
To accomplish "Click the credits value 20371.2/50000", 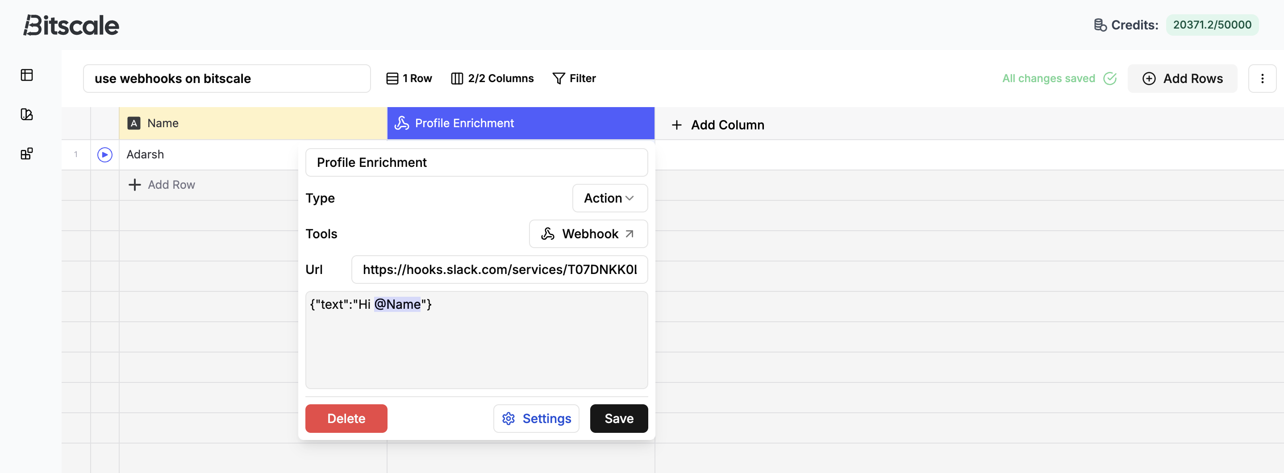I will point(1212,25).
